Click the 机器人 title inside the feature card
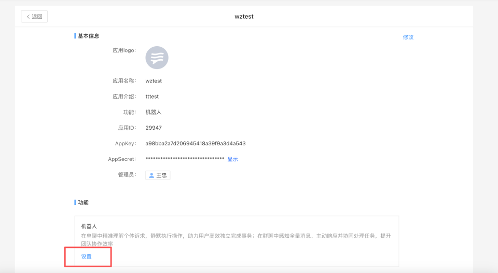The image size is (498, 273). (x=89, y=226)
